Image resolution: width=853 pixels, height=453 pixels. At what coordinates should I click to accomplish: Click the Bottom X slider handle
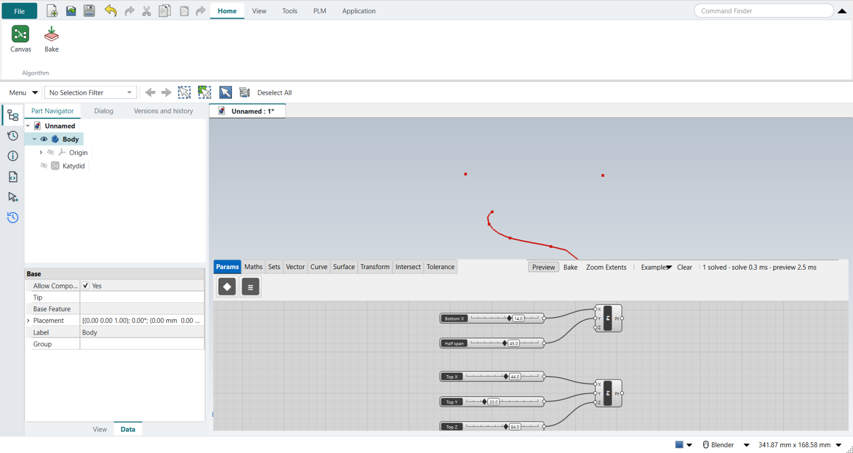[x=509, y=318]
